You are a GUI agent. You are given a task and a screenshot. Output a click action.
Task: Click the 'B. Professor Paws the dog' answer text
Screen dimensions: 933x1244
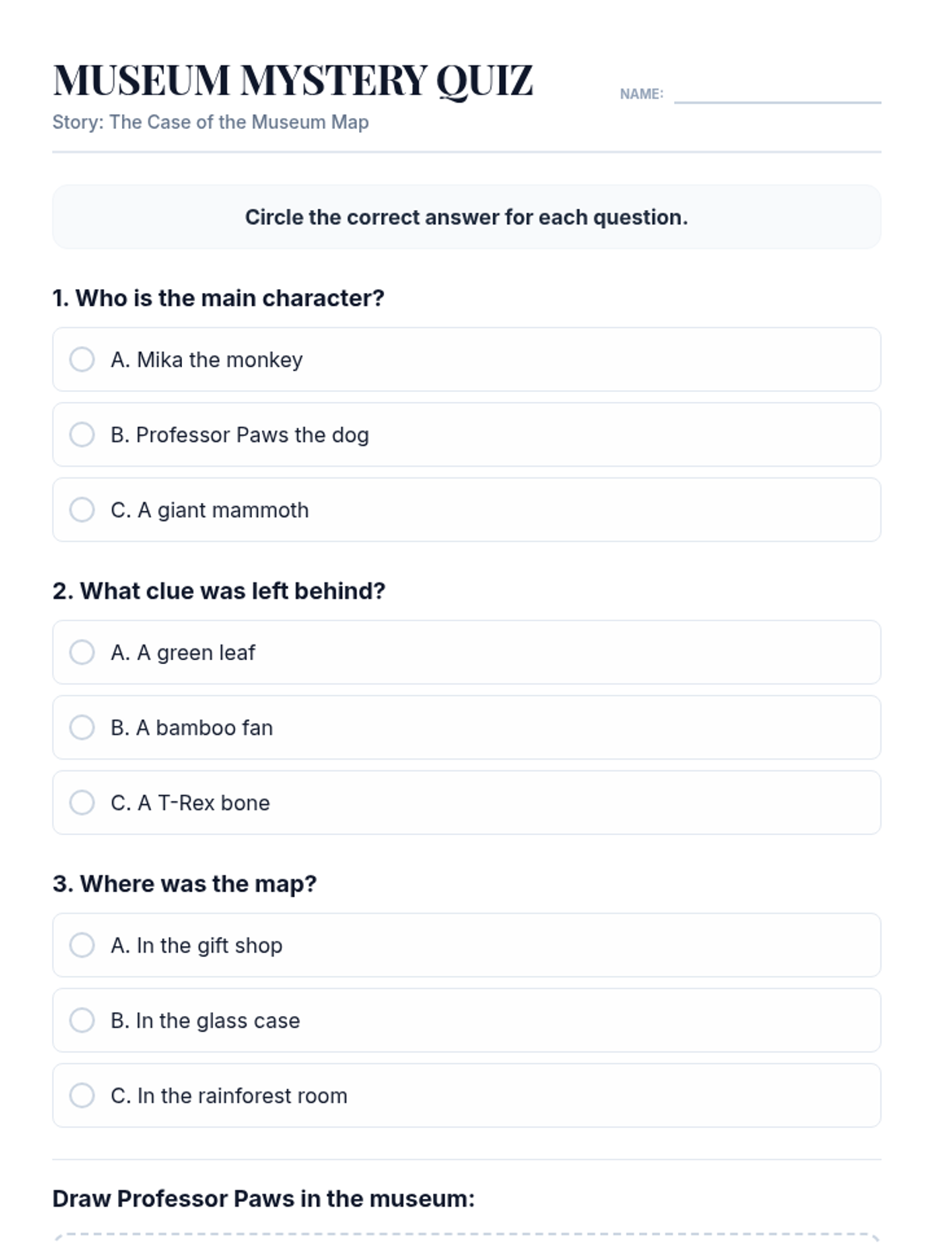tap(239, 435)
